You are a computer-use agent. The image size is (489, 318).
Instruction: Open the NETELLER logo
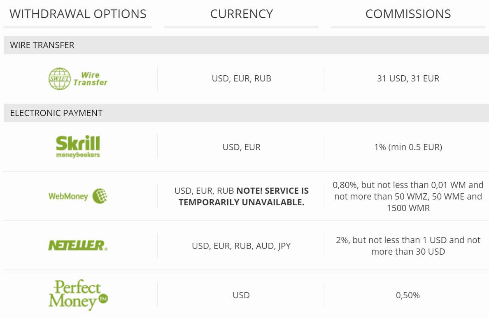point(78,245)
